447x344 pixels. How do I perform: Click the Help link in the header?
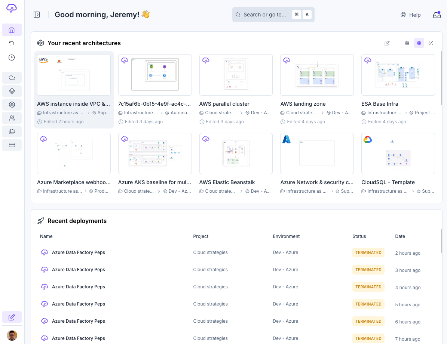[x=410, y=15]
